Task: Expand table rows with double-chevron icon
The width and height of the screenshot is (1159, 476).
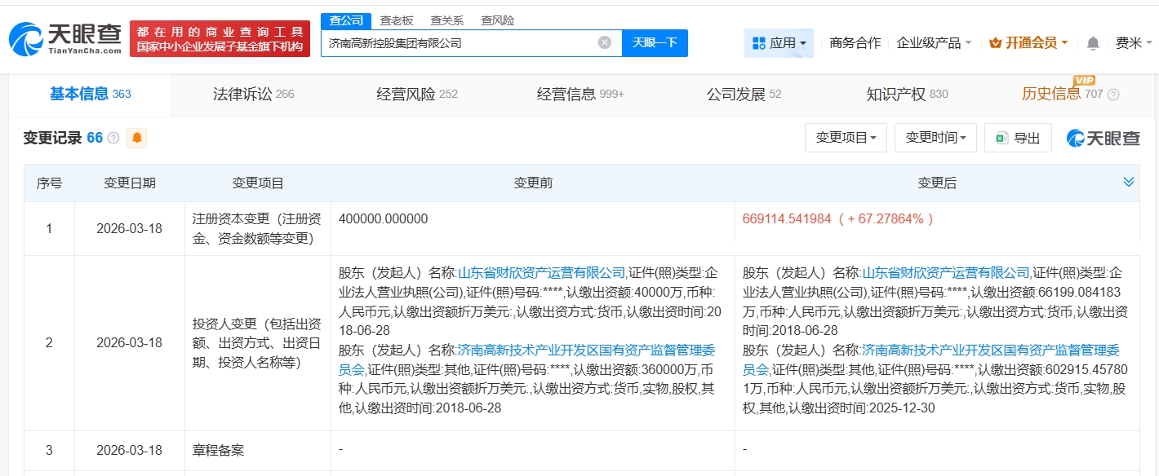Action: point(1129,182)
